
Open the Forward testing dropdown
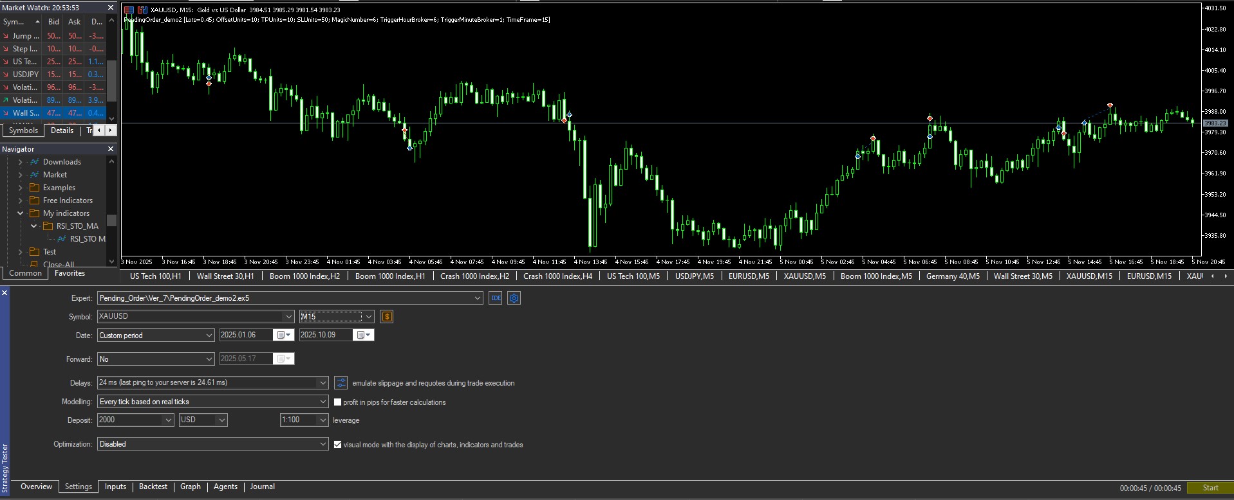tap(209, 359)
